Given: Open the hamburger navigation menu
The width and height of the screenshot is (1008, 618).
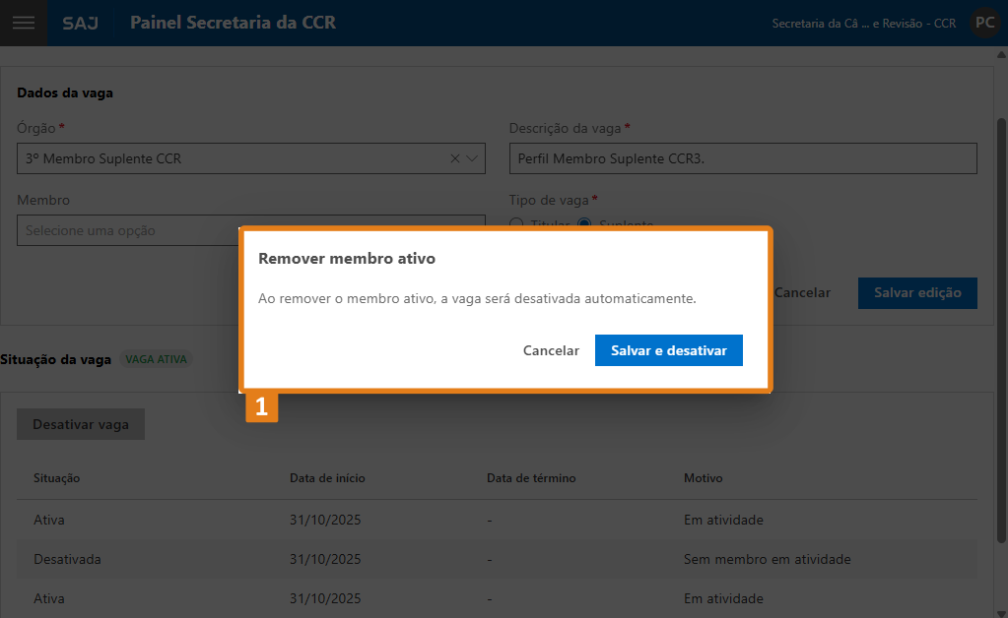Looking at the screenshot, I should [x=23, y=23].
